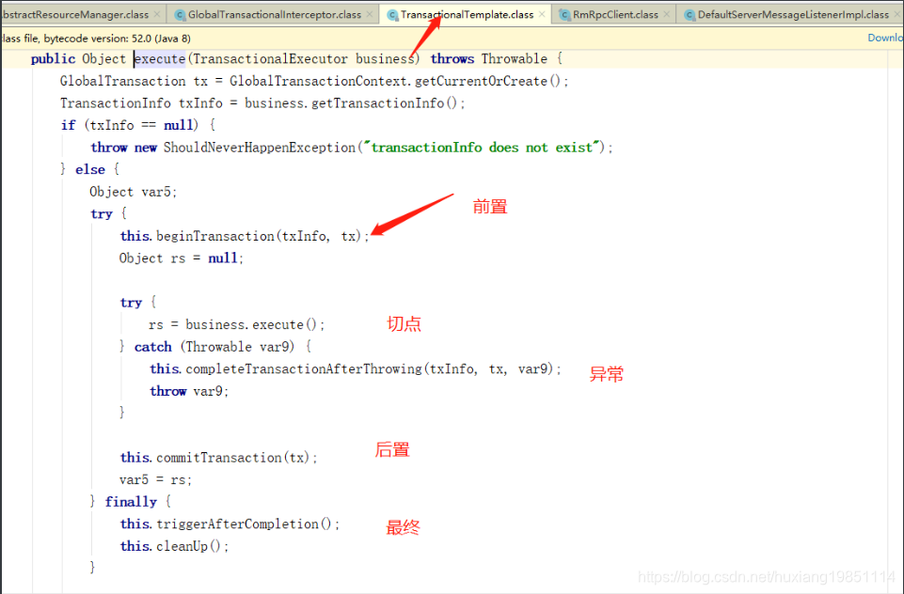Click the getTransactionInfo method call
904x594 pixels.
click(378, 103)
